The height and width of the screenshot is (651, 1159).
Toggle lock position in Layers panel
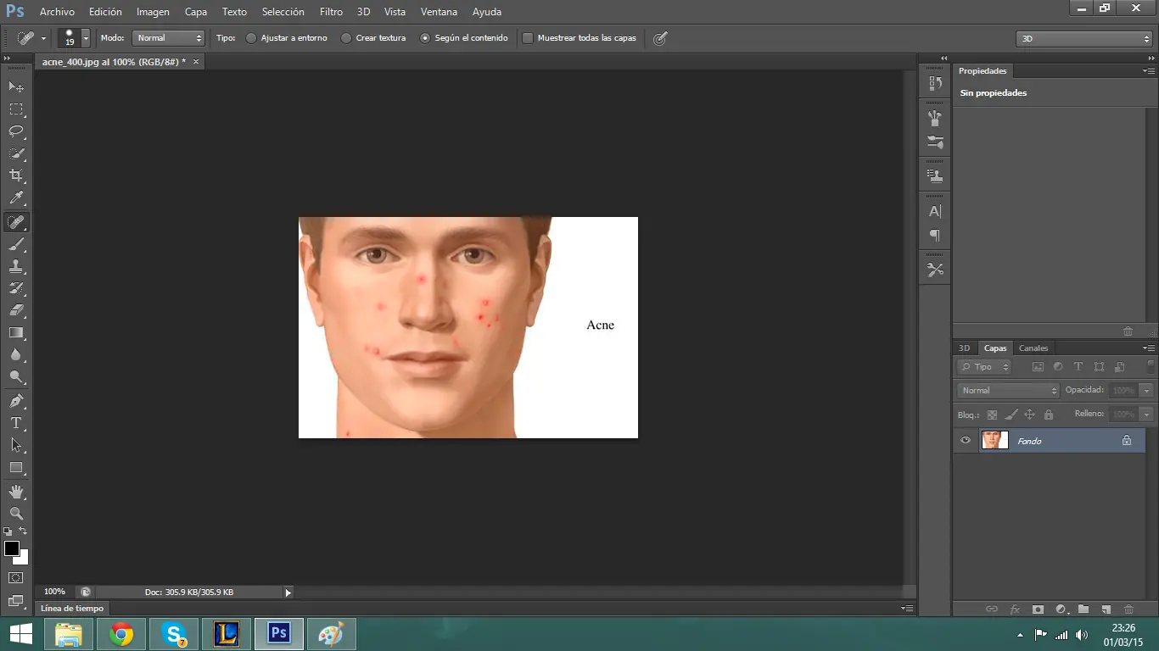point(1029,415)
